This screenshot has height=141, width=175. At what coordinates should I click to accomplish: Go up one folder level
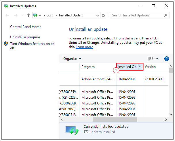28,15
